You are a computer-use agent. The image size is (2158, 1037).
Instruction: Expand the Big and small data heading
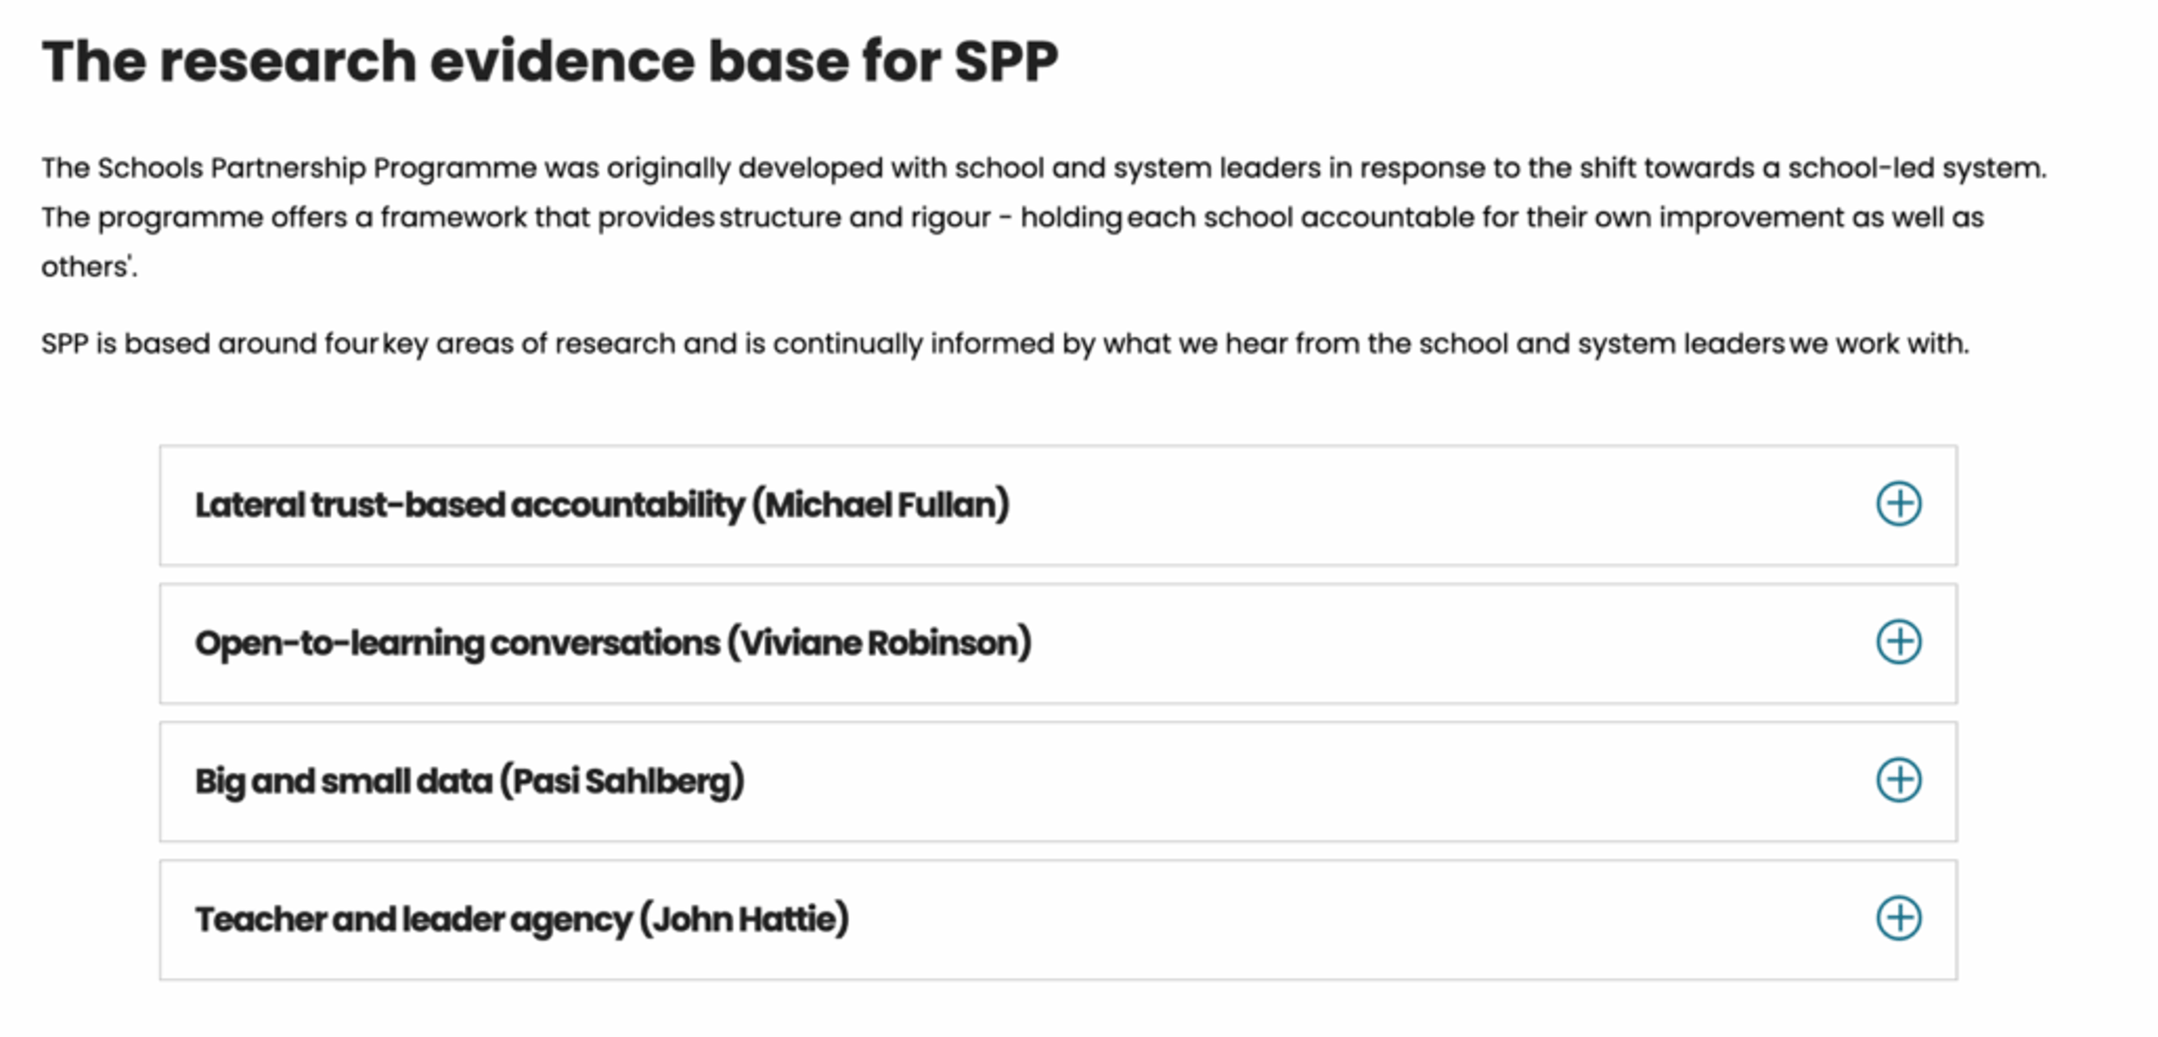[344, 781]
